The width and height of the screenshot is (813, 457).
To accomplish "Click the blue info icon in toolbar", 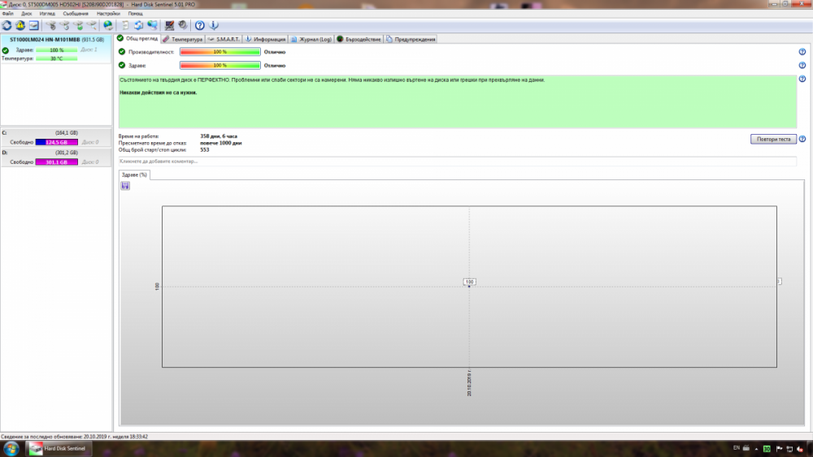I will pos(214,25).
